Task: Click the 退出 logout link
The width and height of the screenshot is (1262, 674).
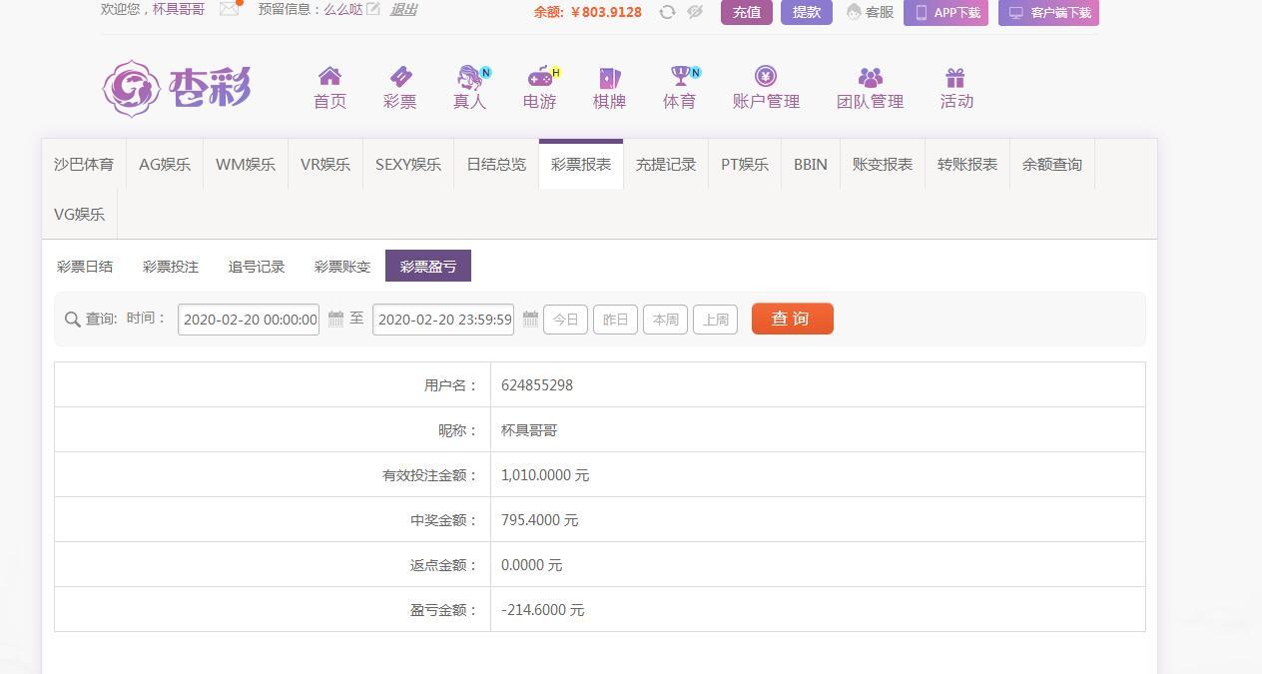Action: (403, 10)
